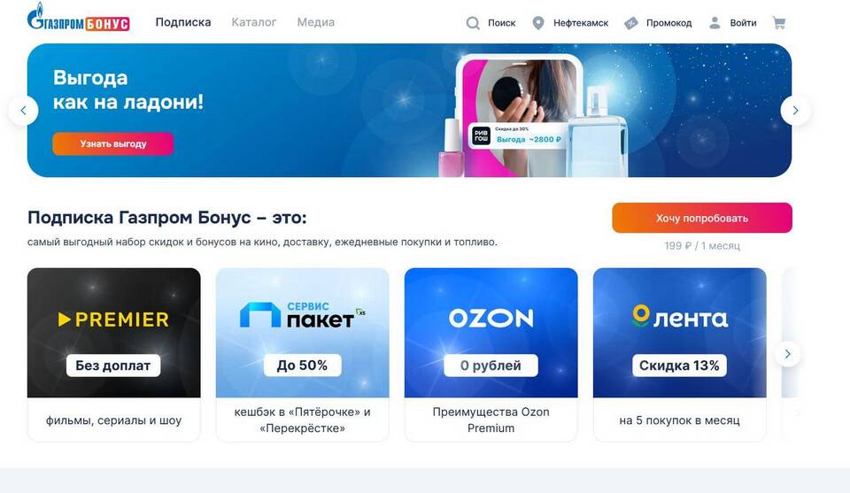Viewport: 850px width, 493px height.
Task: Click the Узнать выгоду button
Action: 112,143
